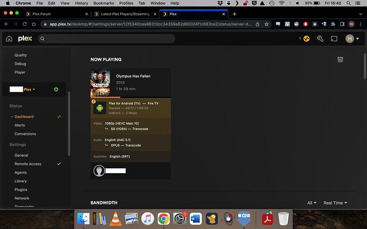Open Chrome profile N avatar
The width and height of the screenshot is (367, 229).
point(352,24)
